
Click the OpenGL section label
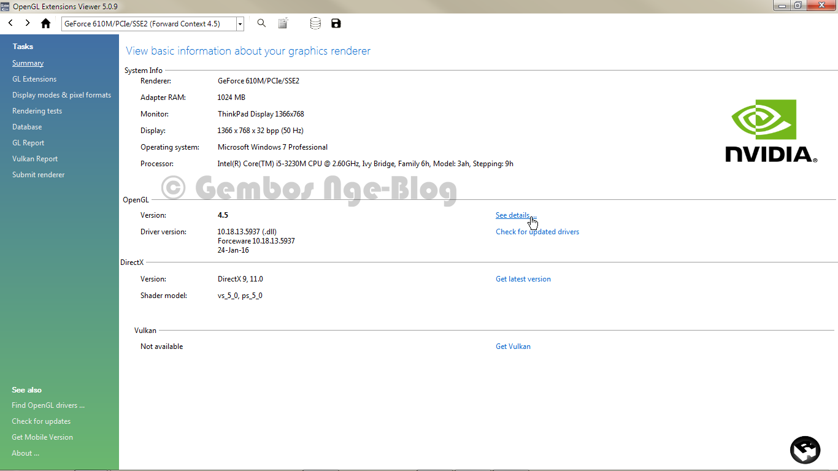[x=136, y=200]
